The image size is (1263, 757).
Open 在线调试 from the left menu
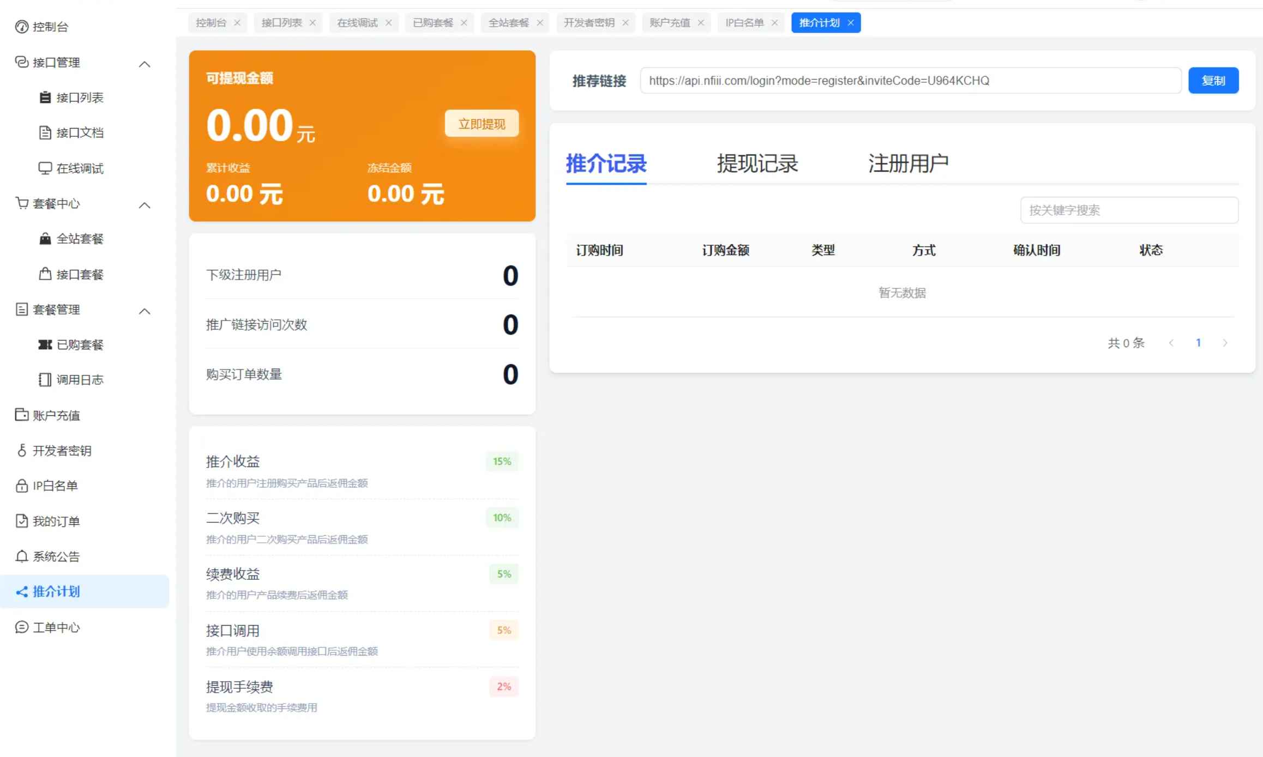pos(80,168)
